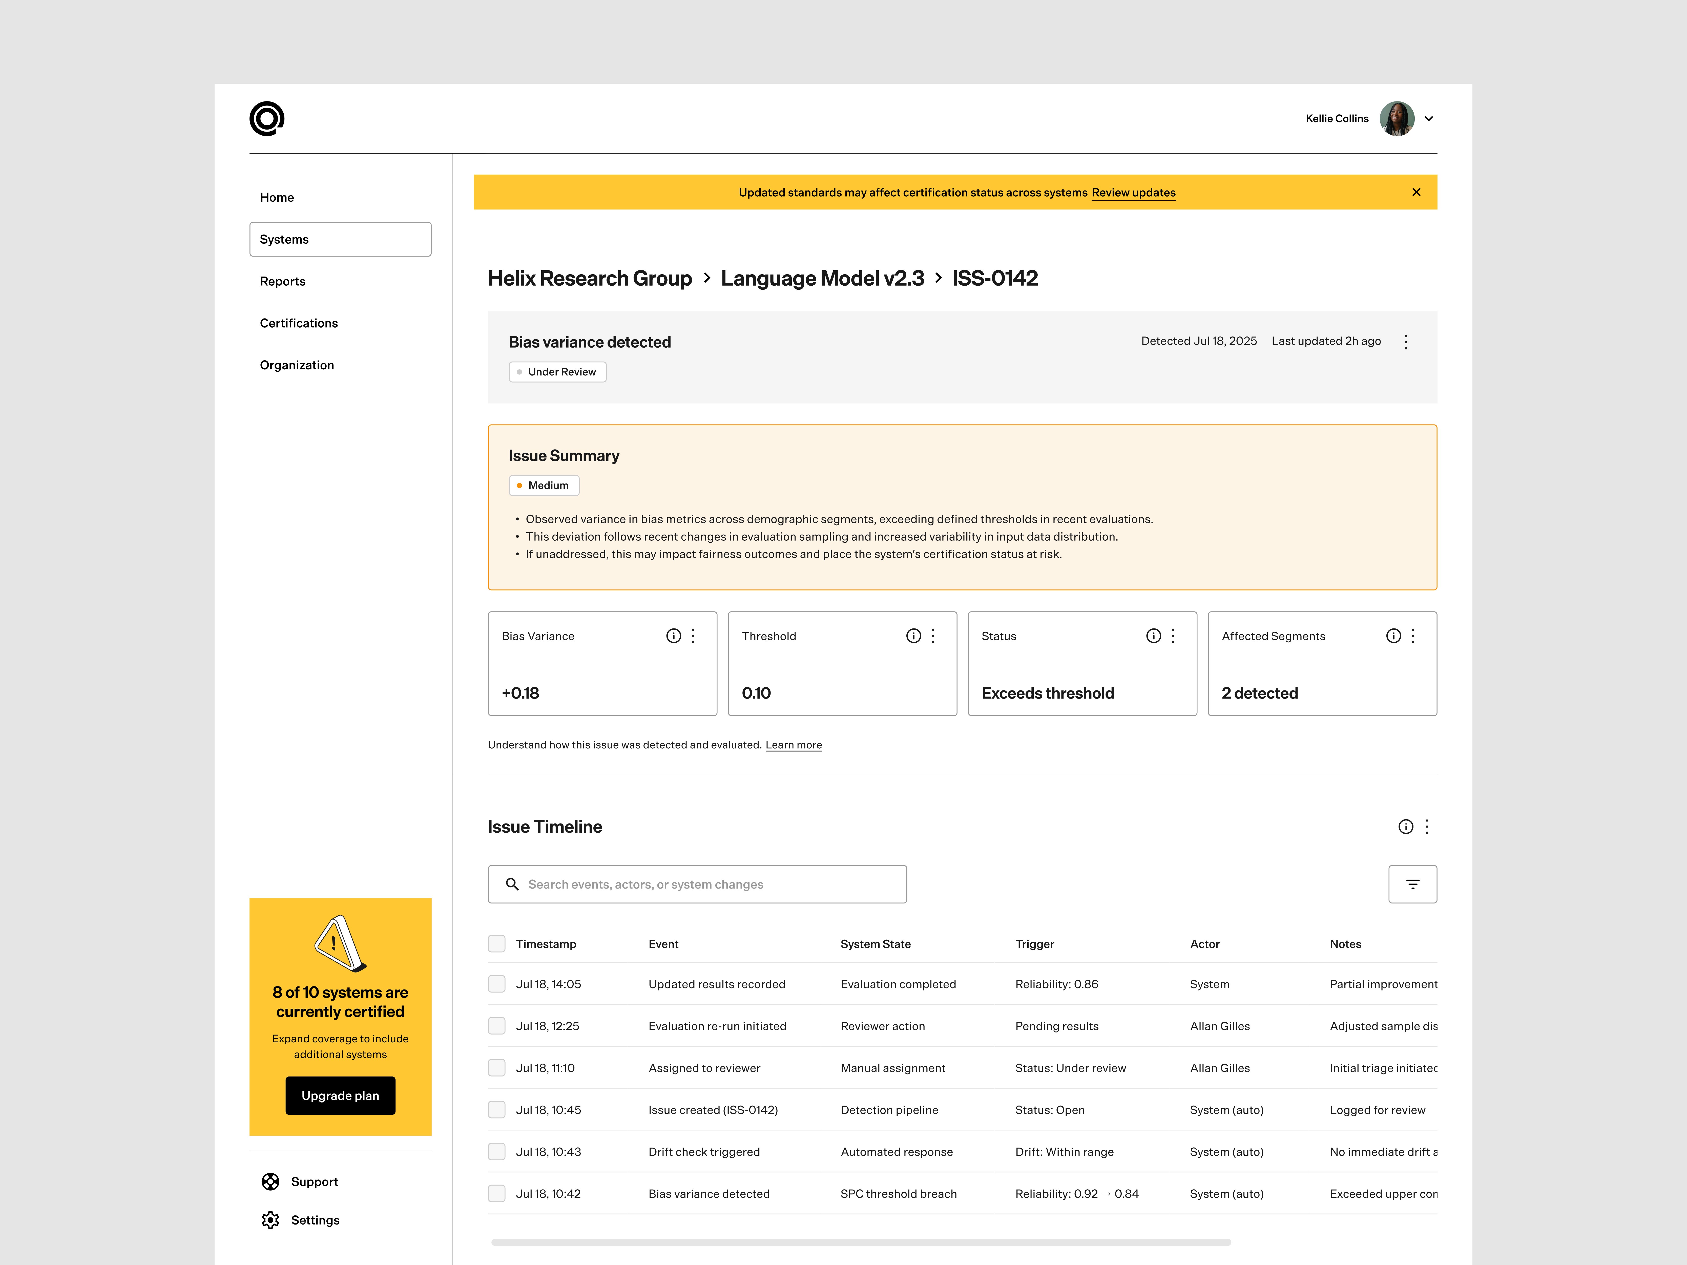Click the timeline search field
The image size is (1687, 1265).
coord(697,884)
